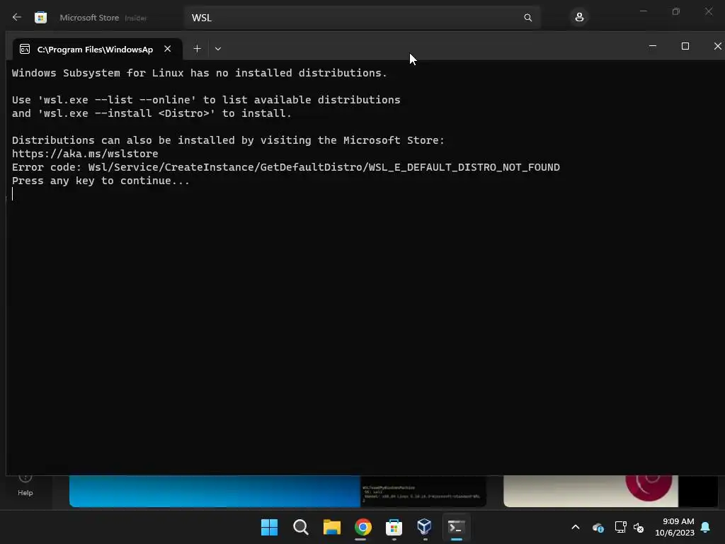This screenshot has height=544, width=725.
Task: Open the blue Store thumbnail behind terminal
Action: (215, 491)
